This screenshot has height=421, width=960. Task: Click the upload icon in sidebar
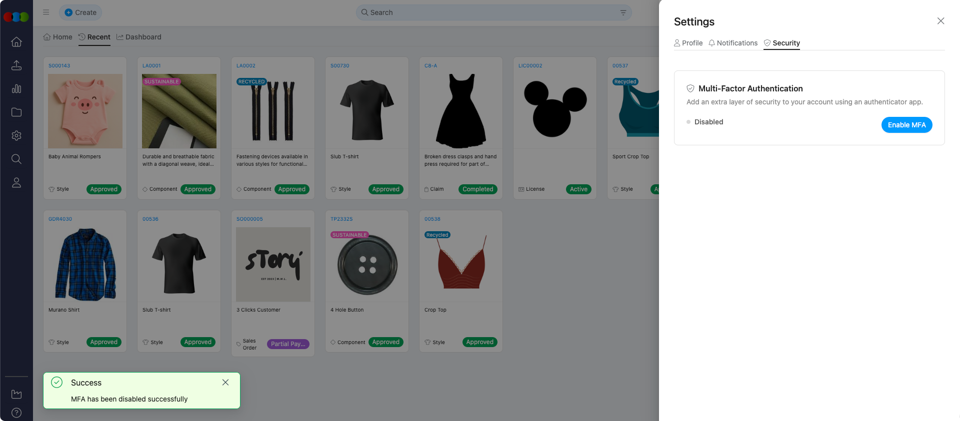pyautogui.click(x=16, y=65)
